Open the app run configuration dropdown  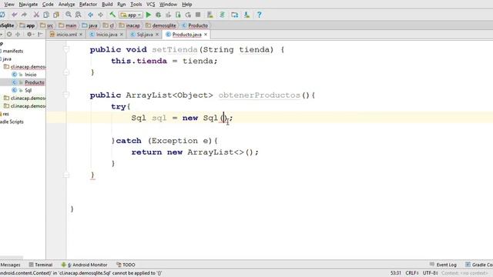click(x=131, y=15)
